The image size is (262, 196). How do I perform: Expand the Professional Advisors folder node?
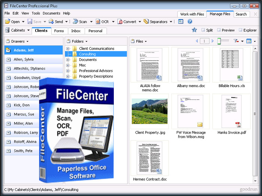pyautogui.click(x=68, y=71)
